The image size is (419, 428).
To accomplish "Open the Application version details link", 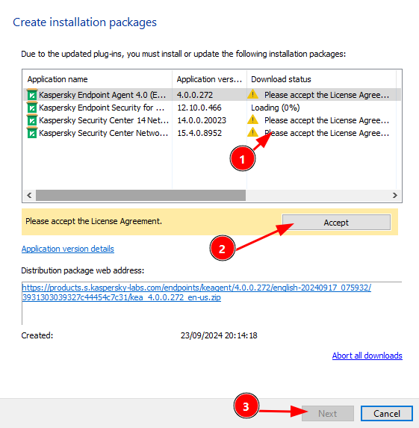I will click(x=68, y=249).
